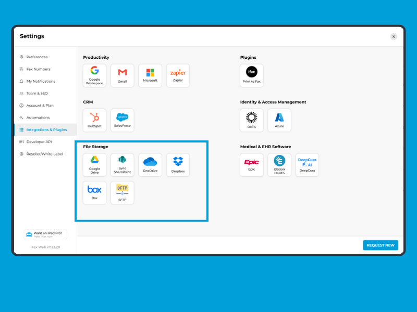This screenshot has height=312, width=417.
Task: Open the HubSpot CRM integration
Action: tap(94, 120)
